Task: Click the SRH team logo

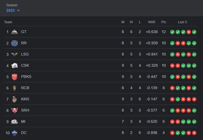Action: click(15, 110)
